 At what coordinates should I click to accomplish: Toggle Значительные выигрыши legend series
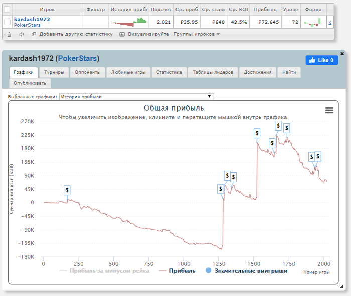[x=246, y=271]
